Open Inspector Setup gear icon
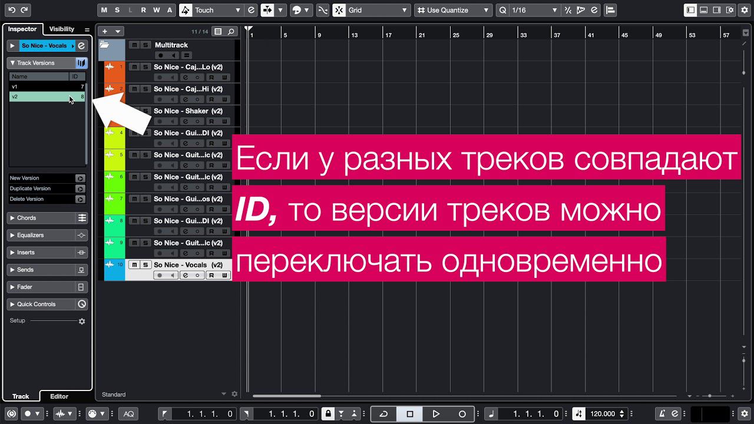Image resolution: width=754 pixels, height=424 pixels. pyautogui.click(x=82, y=321)
